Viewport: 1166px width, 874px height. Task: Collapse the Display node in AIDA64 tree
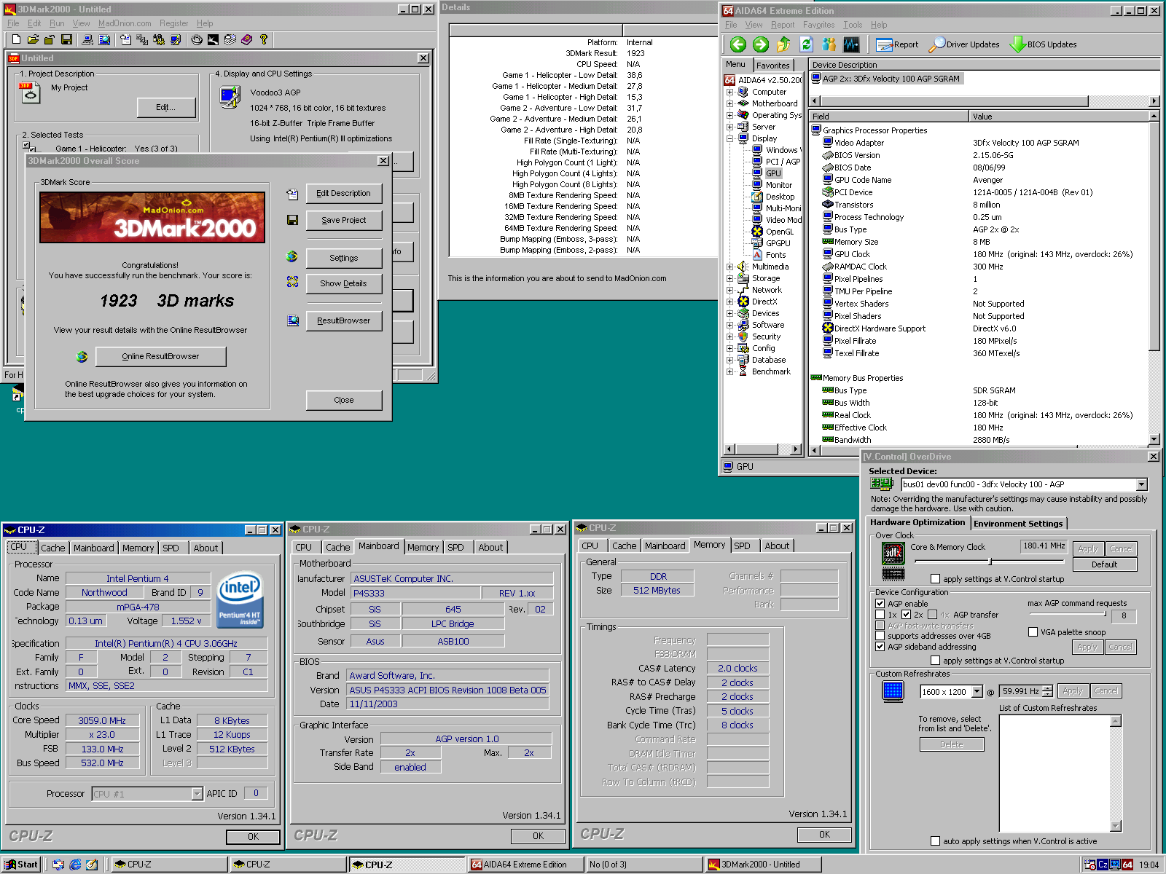[729, 138]
